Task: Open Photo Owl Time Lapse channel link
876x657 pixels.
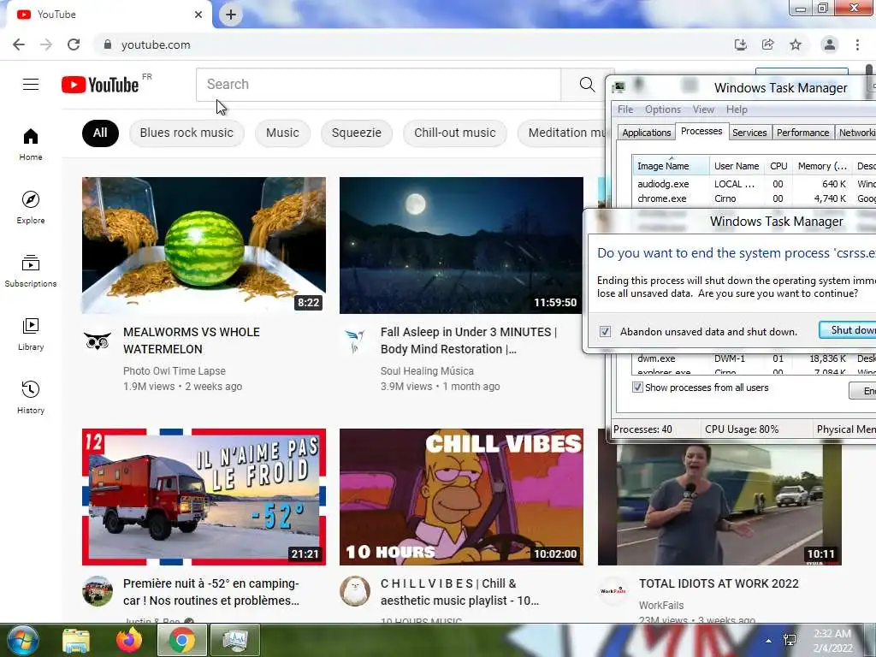Action: pyautogui.click(x=175, y=371)
